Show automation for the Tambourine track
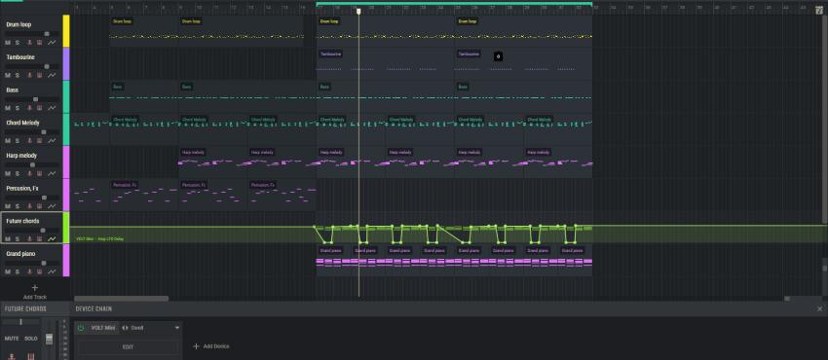Image resolution: width=828 pixels, height=360 pixels. (52, 75)
